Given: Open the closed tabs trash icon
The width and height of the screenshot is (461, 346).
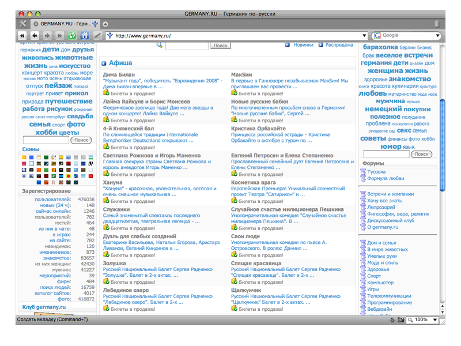Looking at the screenshot, I should pyautogui.click(x=437, y=24).
